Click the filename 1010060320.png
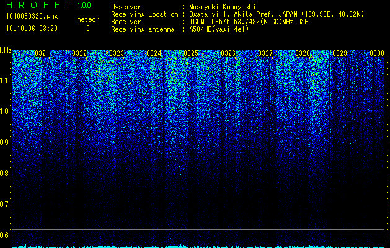 32,16
